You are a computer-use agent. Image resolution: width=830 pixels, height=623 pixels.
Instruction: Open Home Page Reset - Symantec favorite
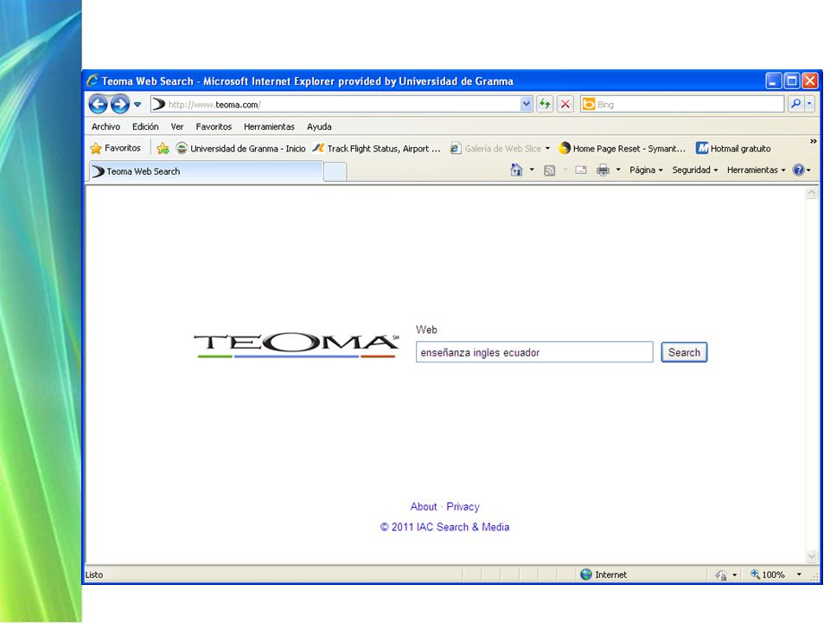coord(622,148)
